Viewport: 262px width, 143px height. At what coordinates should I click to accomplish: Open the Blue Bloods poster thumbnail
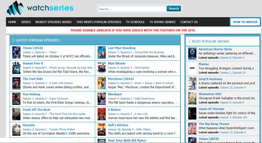101,68
